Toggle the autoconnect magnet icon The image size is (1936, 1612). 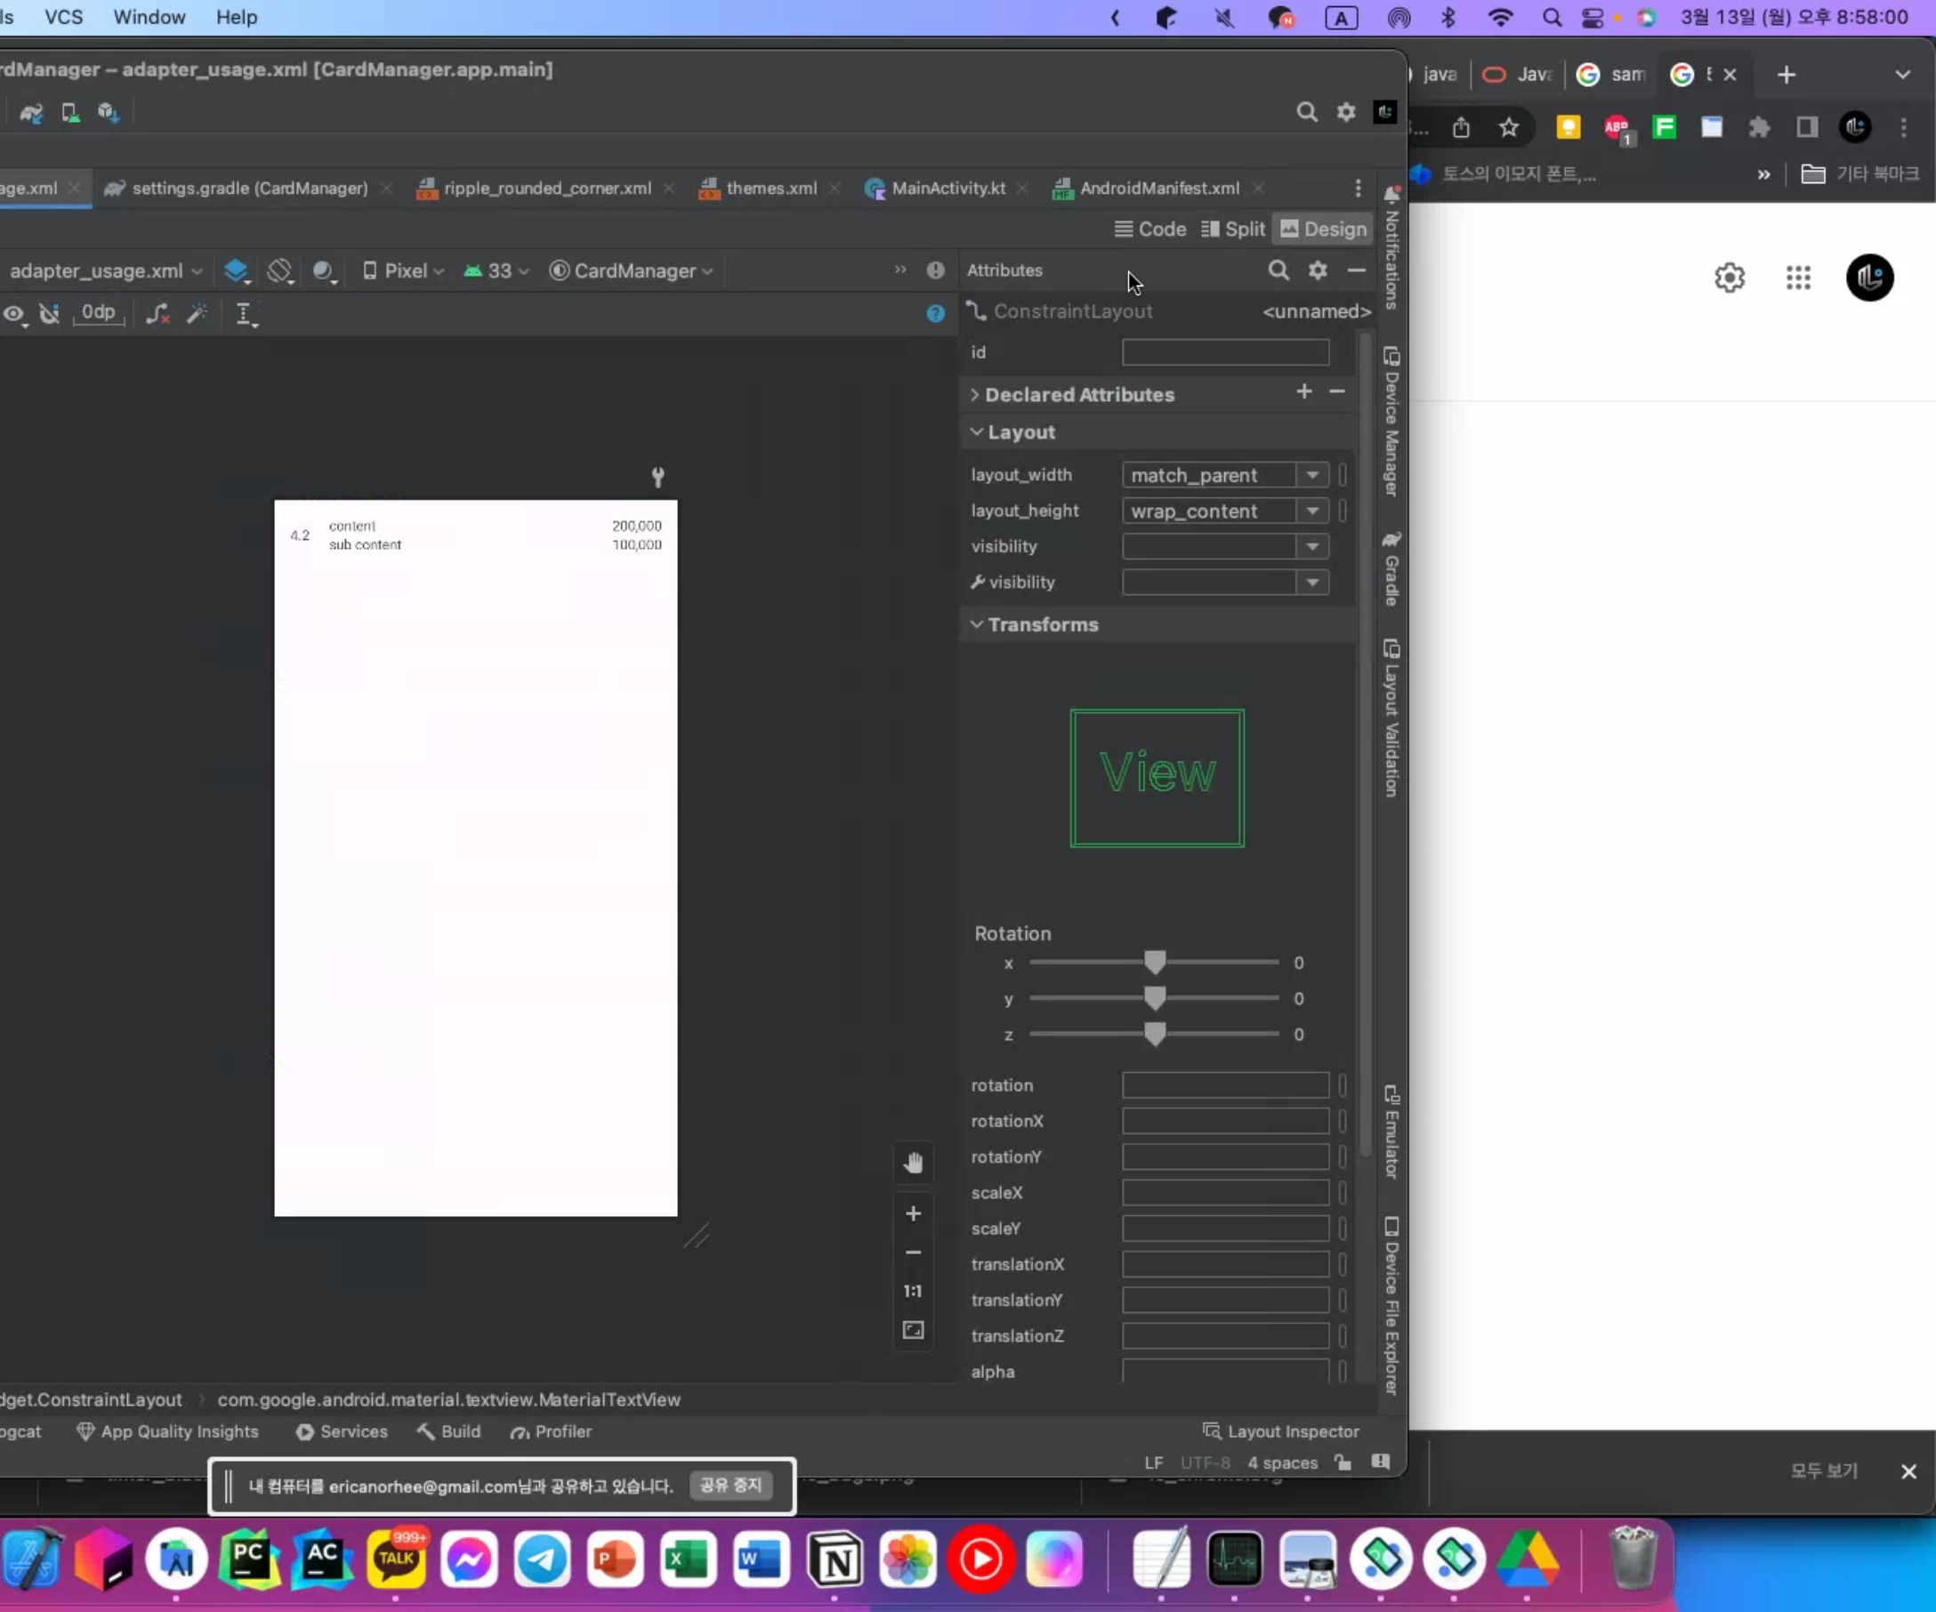click(50, 313)
